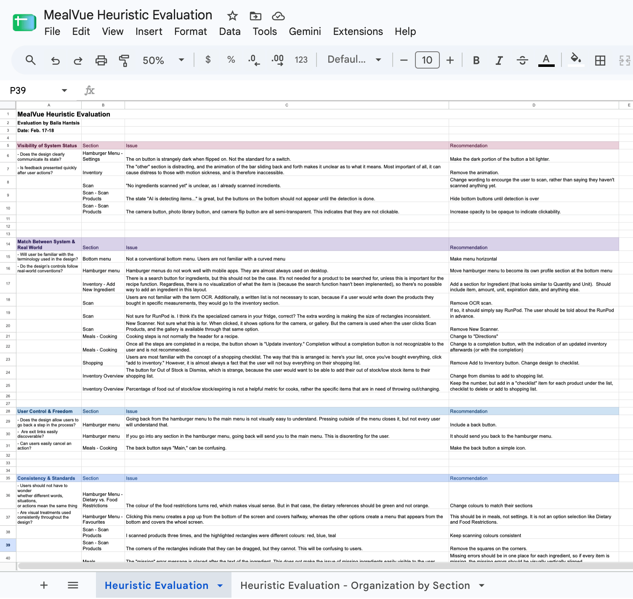Open Heuristic Evaluation tab options arrow

tap(220, 586)
